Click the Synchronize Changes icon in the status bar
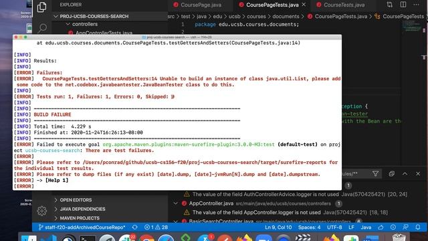Screen dimensions: 428x241 tap(134, 228)
